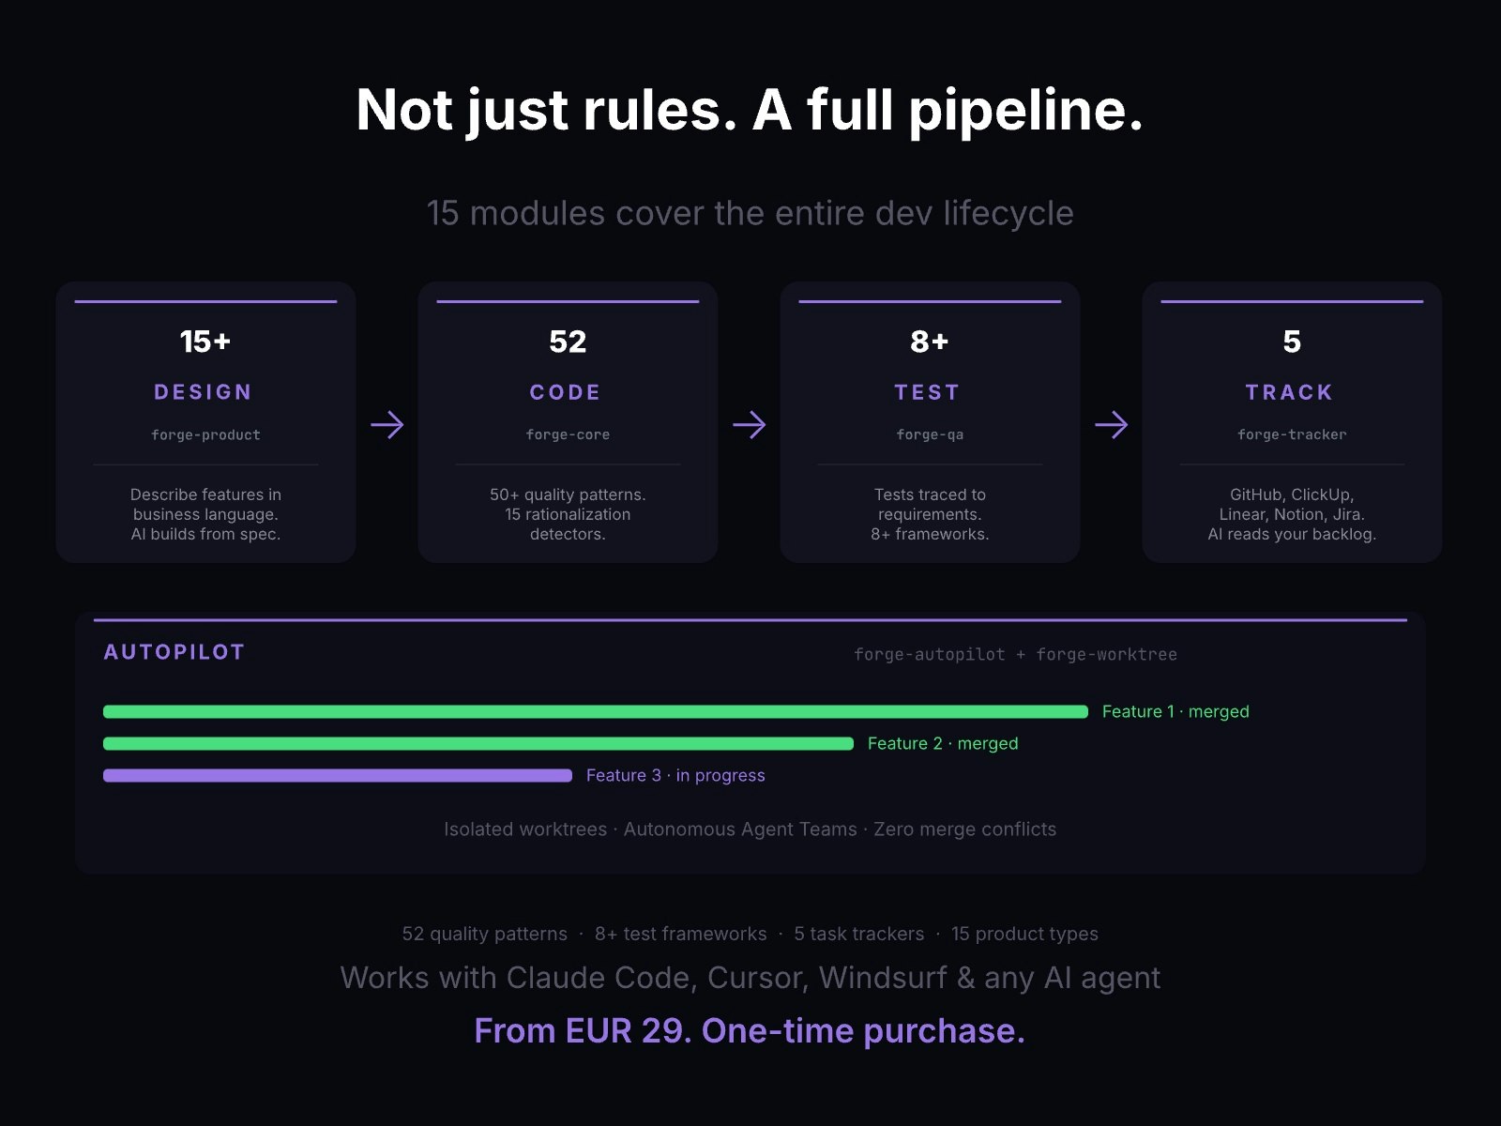Screen dimensions: 1501x1126
Task: Open the forge-tracker module label
Action: tap(1292, 434)
